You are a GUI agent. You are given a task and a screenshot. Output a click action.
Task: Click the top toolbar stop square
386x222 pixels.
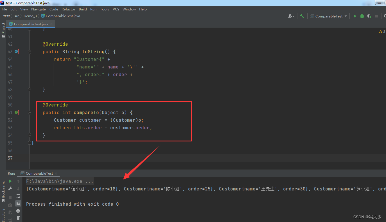[377, 16]
